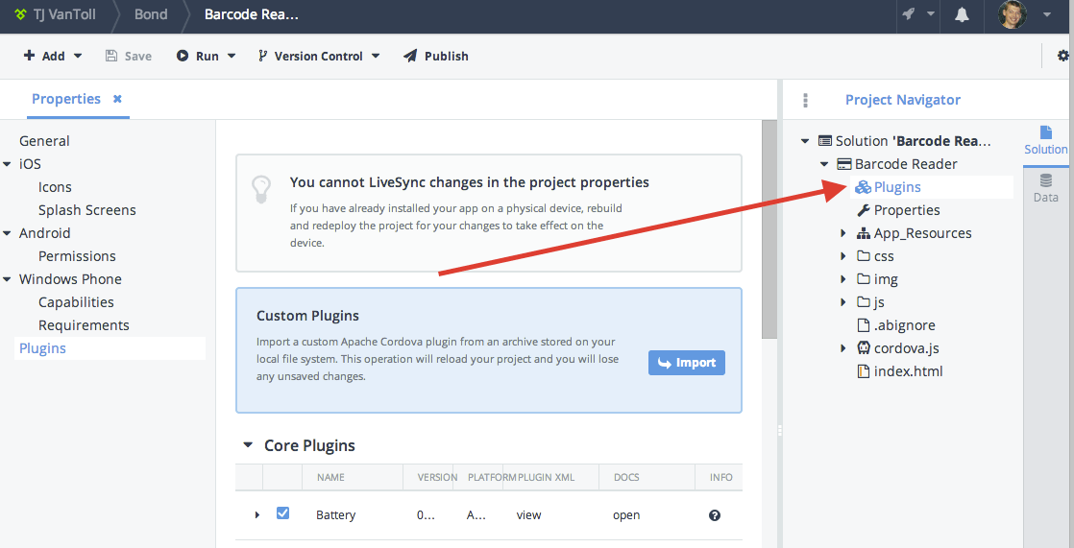Open the Battery plugin docs link
The width and height of the screenshot is (1074, 548).
pyautogui.click(x=626, y=515)
